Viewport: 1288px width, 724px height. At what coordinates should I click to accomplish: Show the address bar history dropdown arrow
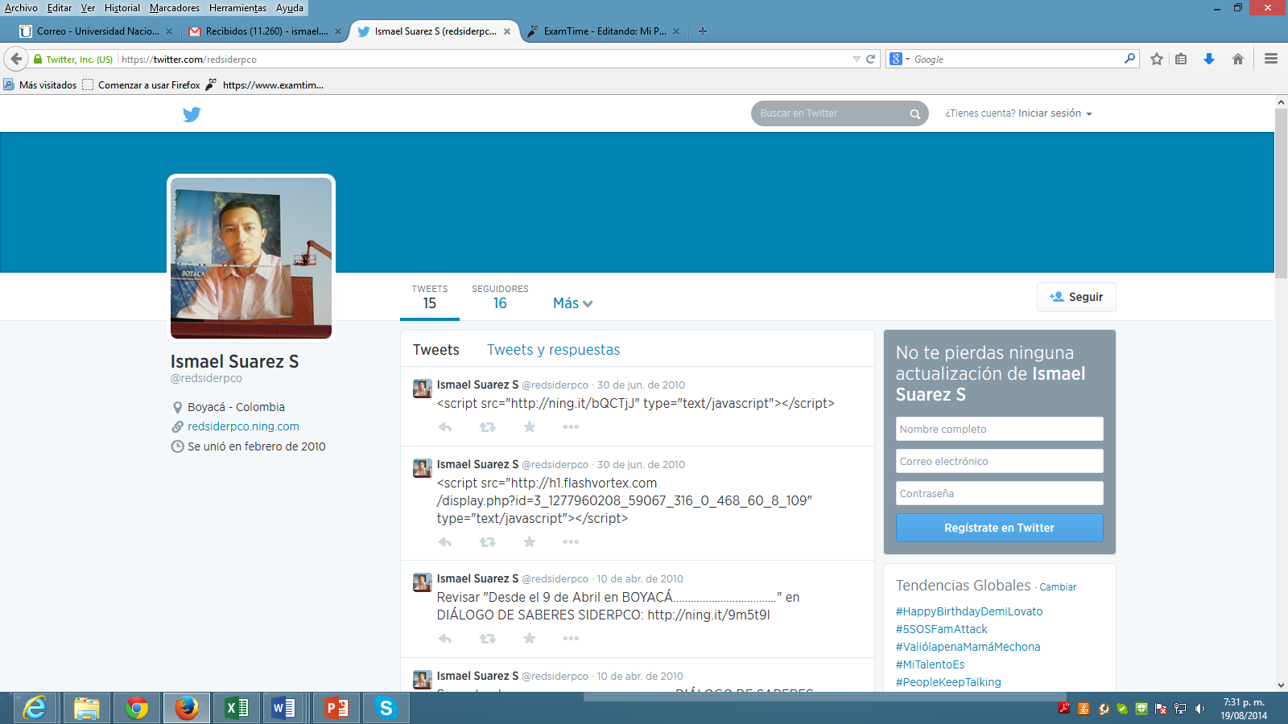point(857,59)
